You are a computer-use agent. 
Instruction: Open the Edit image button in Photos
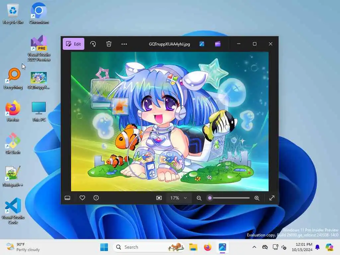tap(73, 44)
